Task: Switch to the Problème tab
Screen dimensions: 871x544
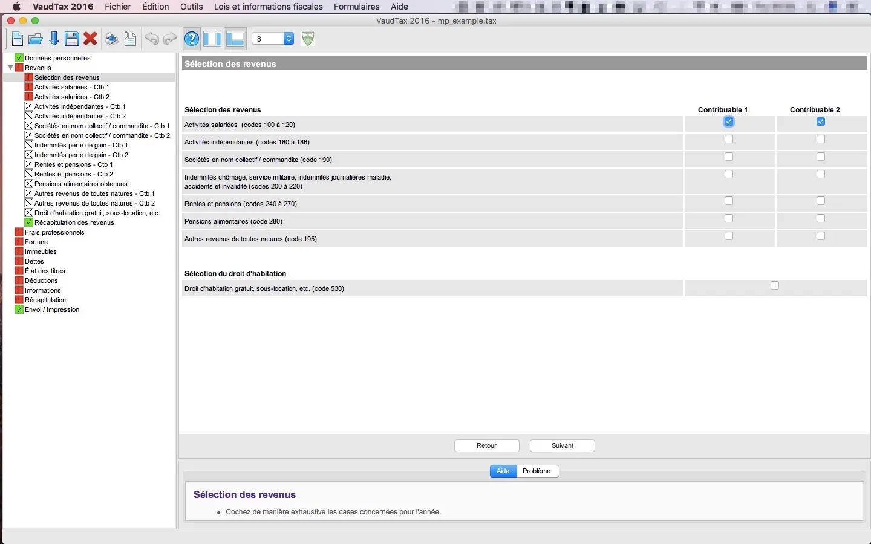Action: [537, 471]
